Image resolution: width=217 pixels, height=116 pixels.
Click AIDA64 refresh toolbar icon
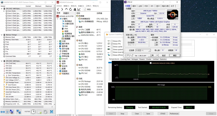point(70,9)
